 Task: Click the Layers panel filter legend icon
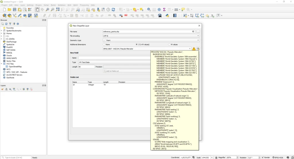[14, 89]
